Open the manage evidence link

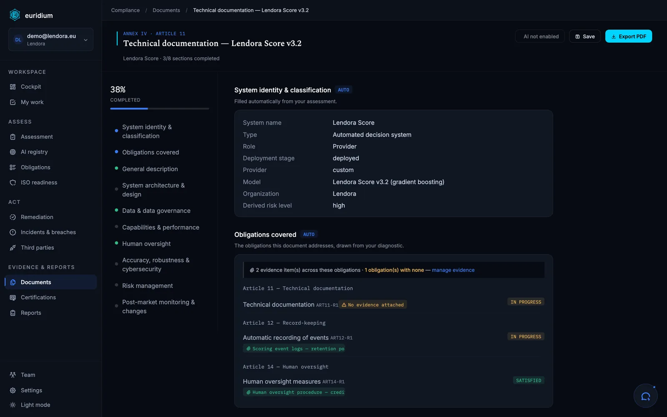453,270
